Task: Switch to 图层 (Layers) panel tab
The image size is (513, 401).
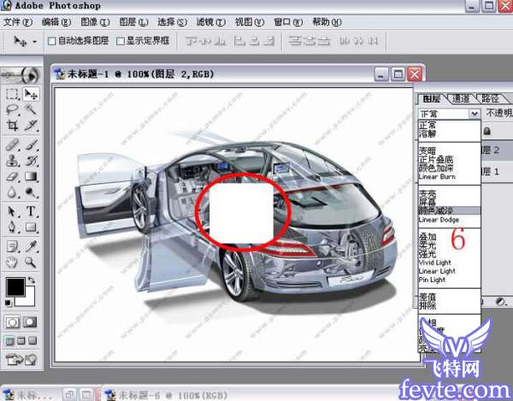Action: pyautogui.click(x=432, y=98)
